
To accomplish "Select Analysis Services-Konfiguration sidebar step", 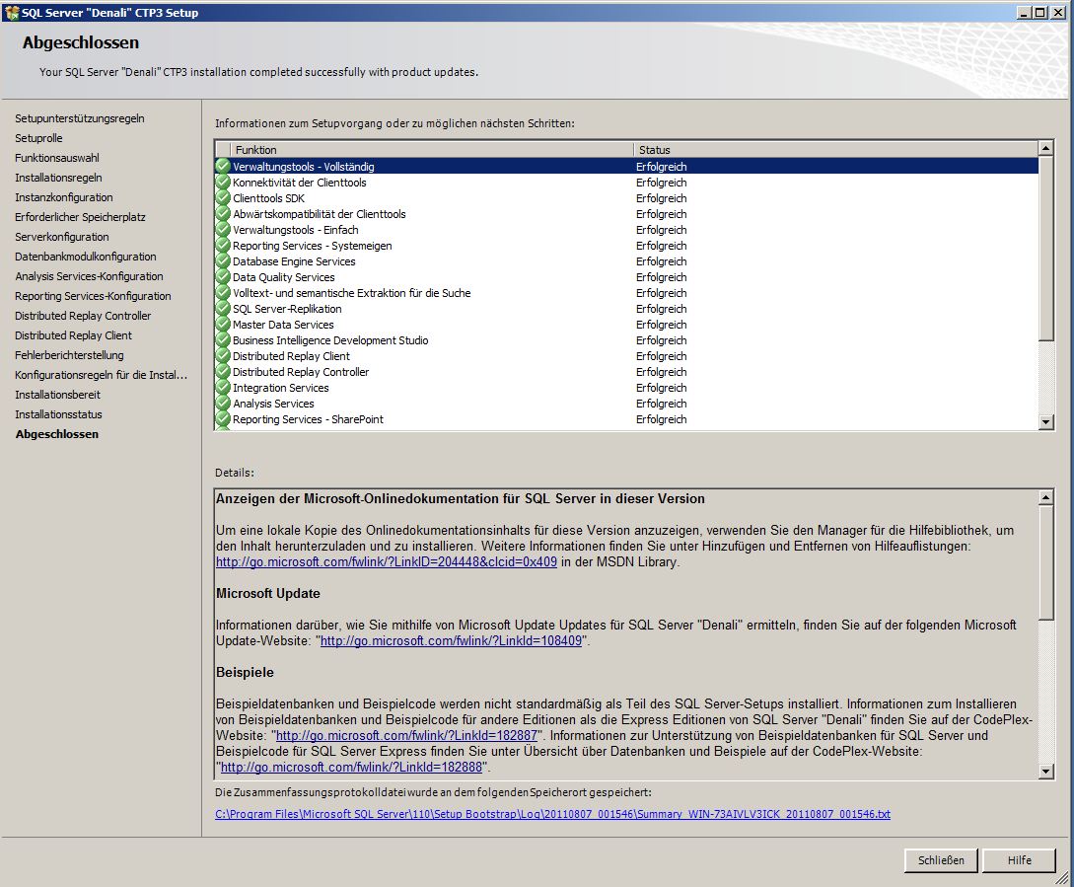I will 89,276.
